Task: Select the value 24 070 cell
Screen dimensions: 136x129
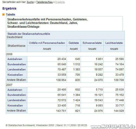Action: 92,80
